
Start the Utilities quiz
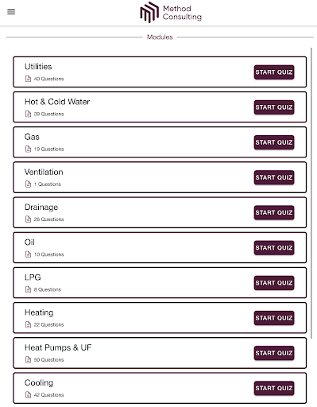(x=274, y=72)
